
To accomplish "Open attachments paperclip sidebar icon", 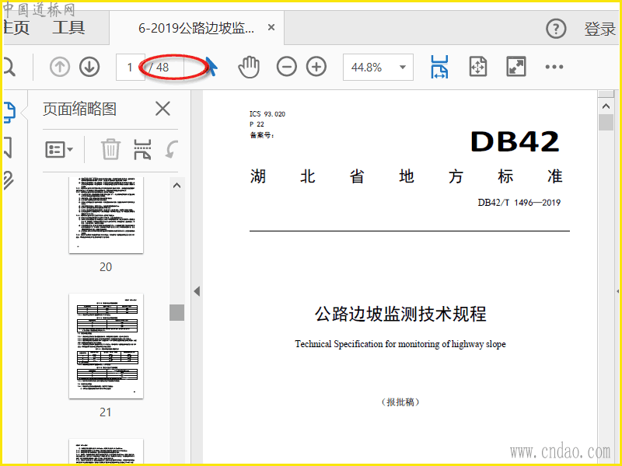I will [x=9, y=181].
